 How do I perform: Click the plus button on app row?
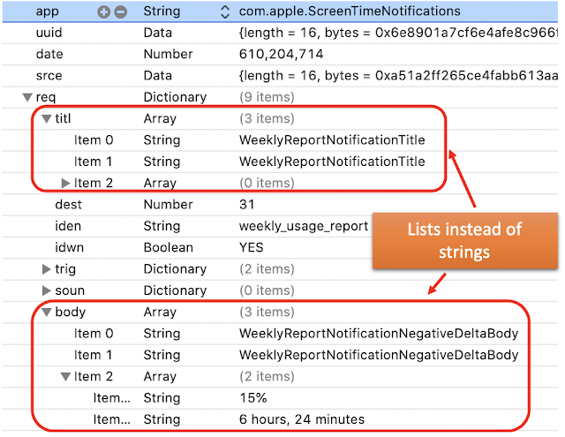coord(104,12)
